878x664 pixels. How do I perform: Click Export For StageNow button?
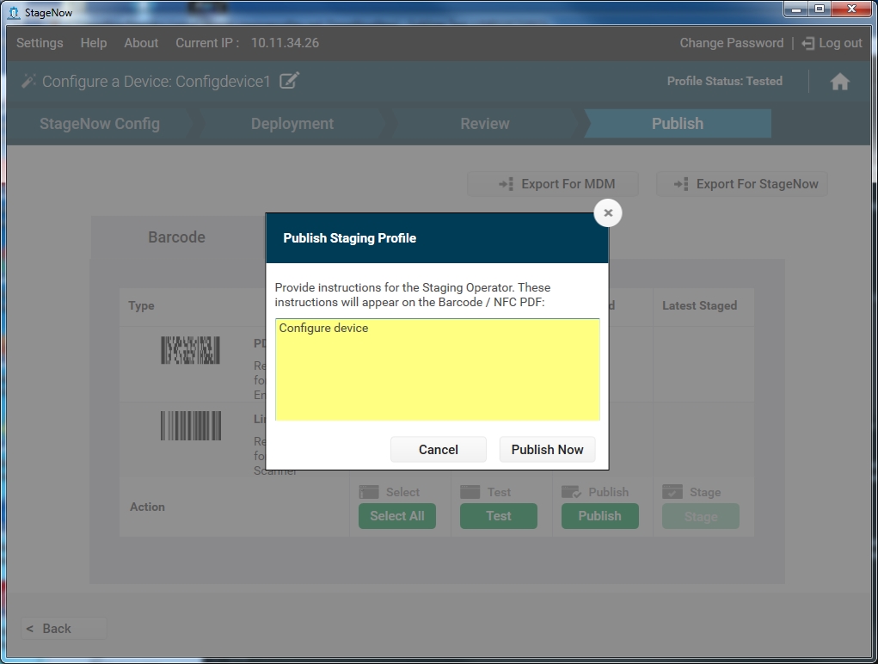pyautogui.click(x=742, y=184)
